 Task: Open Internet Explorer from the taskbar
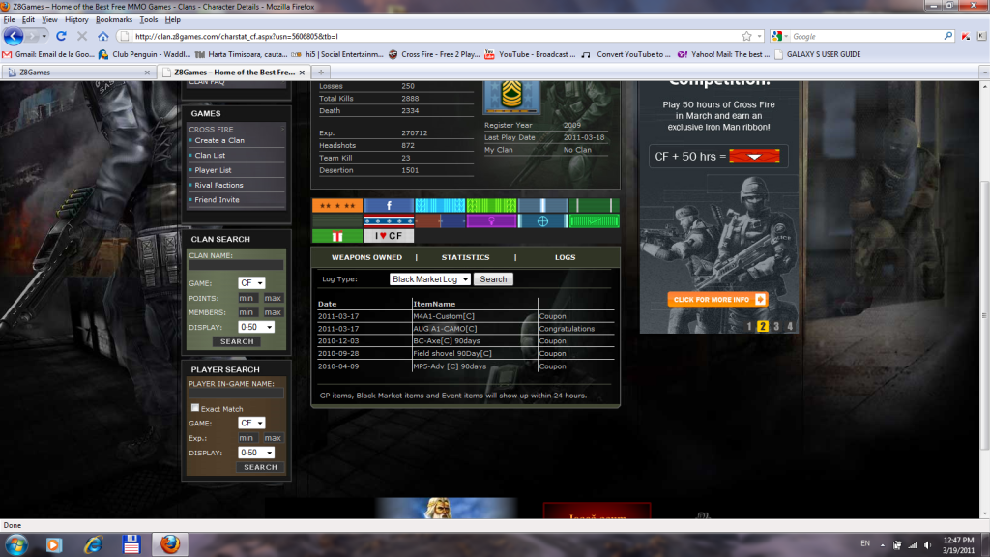click(x=94, y=543)
